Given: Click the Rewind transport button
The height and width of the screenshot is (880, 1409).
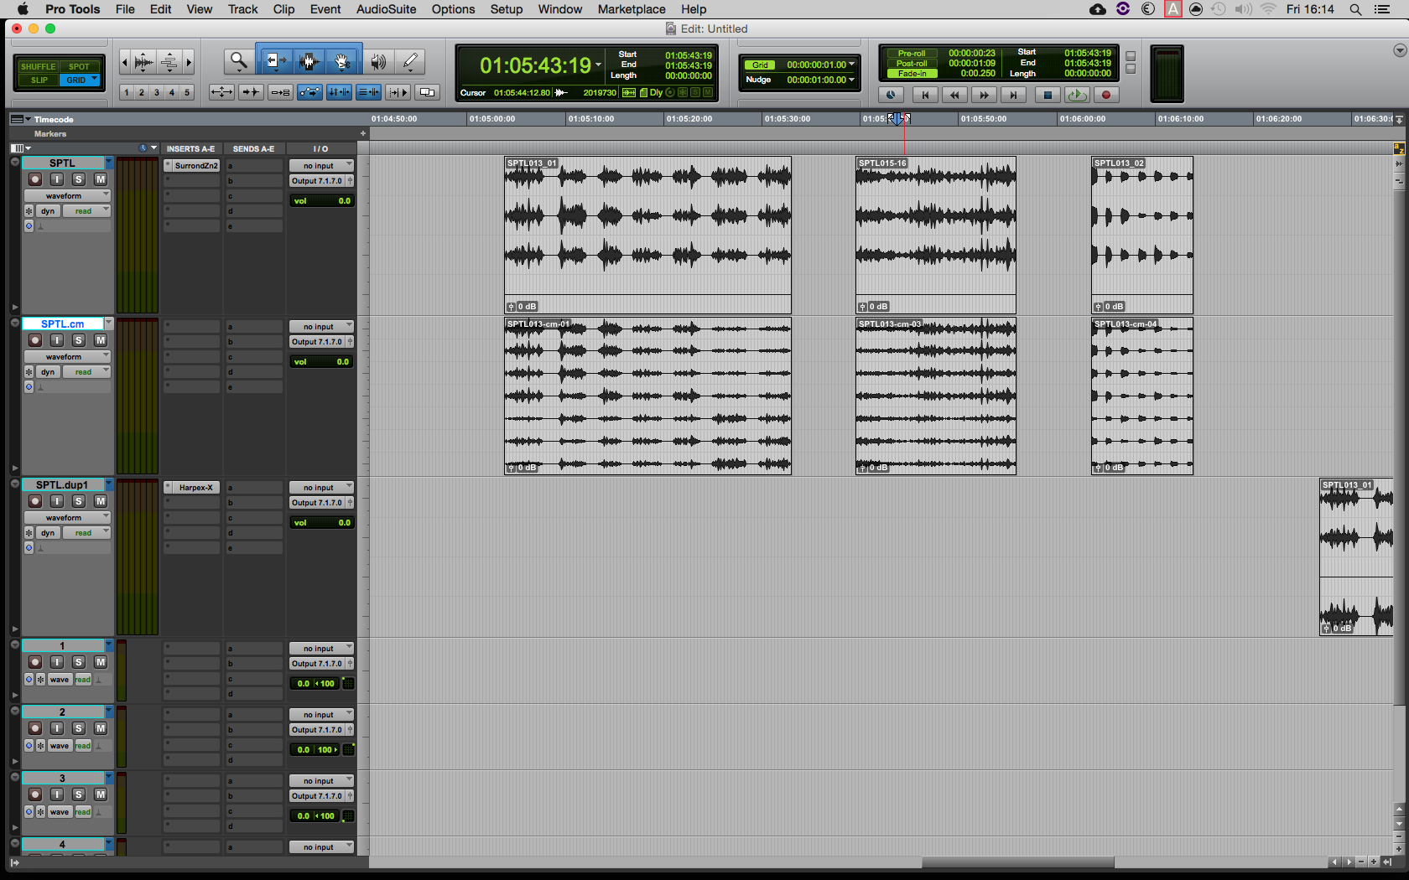Looking at the screenshot, I should (x=954, y=95).
